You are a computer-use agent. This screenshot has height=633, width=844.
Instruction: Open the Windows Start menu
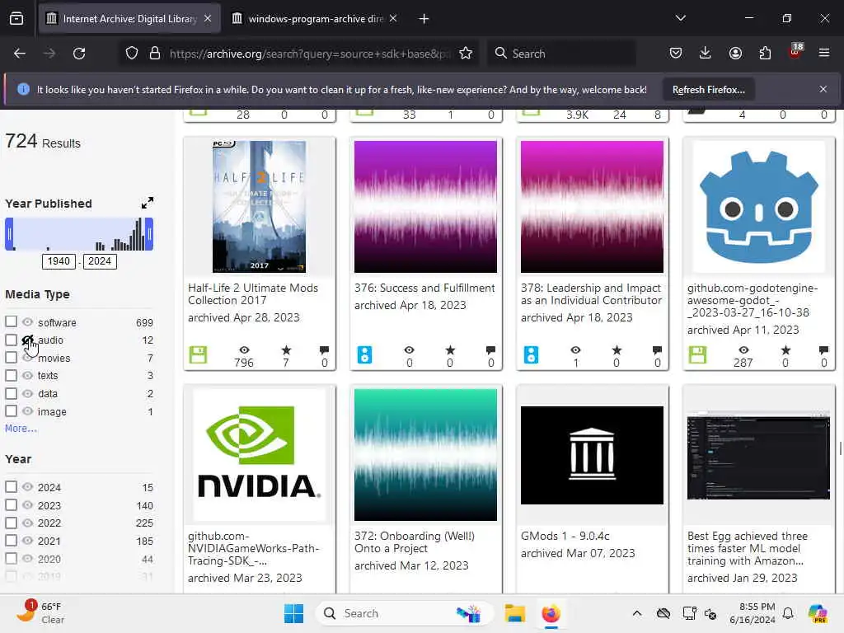click(294, 613)
